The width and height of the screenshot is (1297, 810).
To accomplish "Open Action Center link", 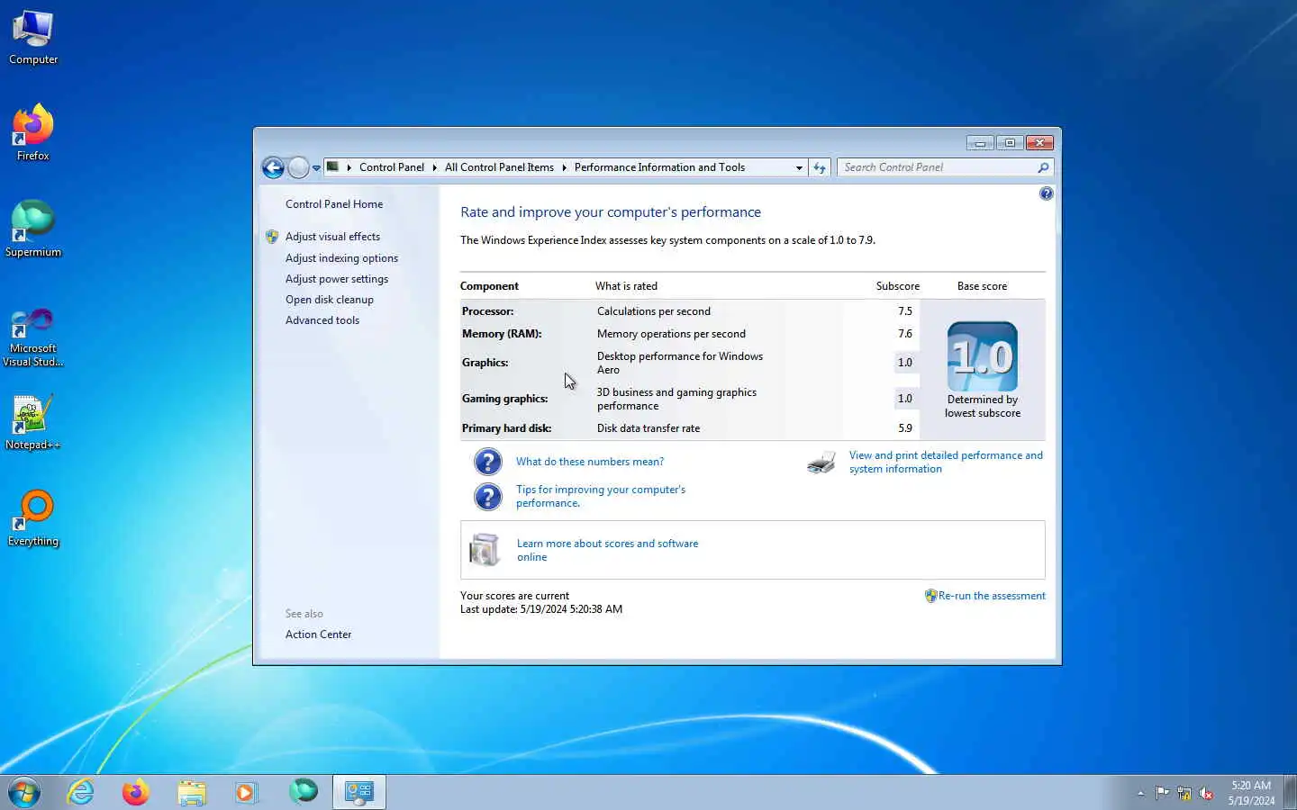I will 318,634.
